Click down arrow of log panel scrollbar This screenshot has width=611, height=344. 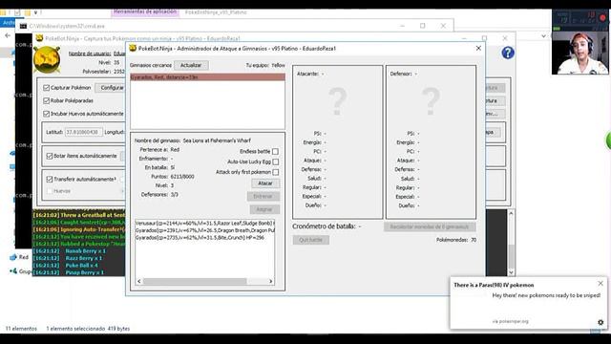pos(512,272)
